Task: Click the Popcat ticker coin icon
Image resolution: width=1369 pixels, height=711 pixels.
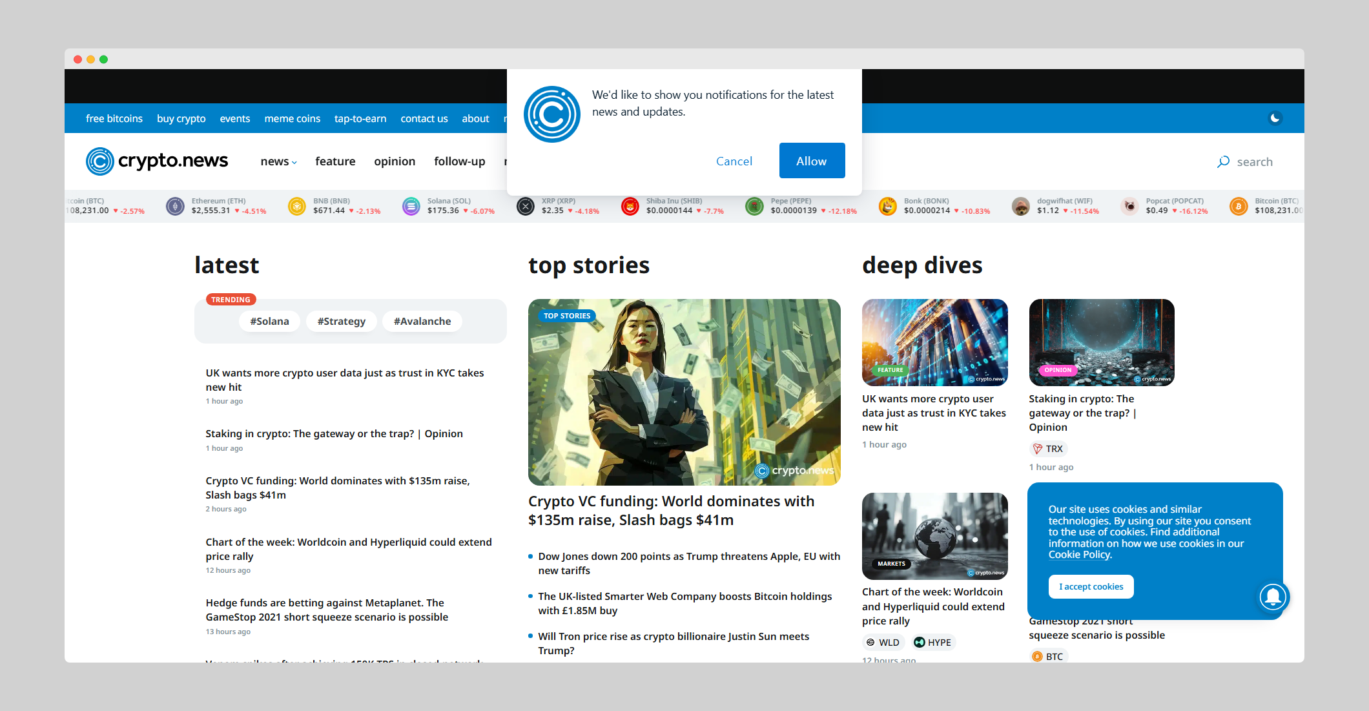Action: coord(1130,206)
